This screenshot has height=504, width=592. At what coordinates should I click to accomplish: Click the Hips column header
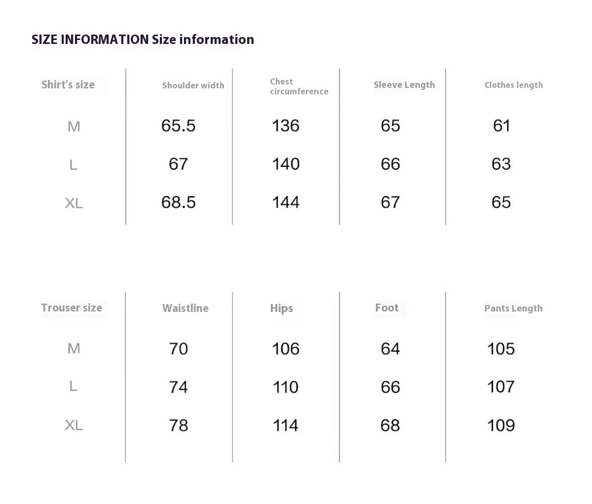(282, 309)
